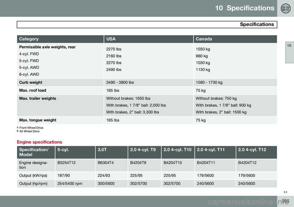
Task: Select engine code "B4204T9"
Action: tap(138, 163)
